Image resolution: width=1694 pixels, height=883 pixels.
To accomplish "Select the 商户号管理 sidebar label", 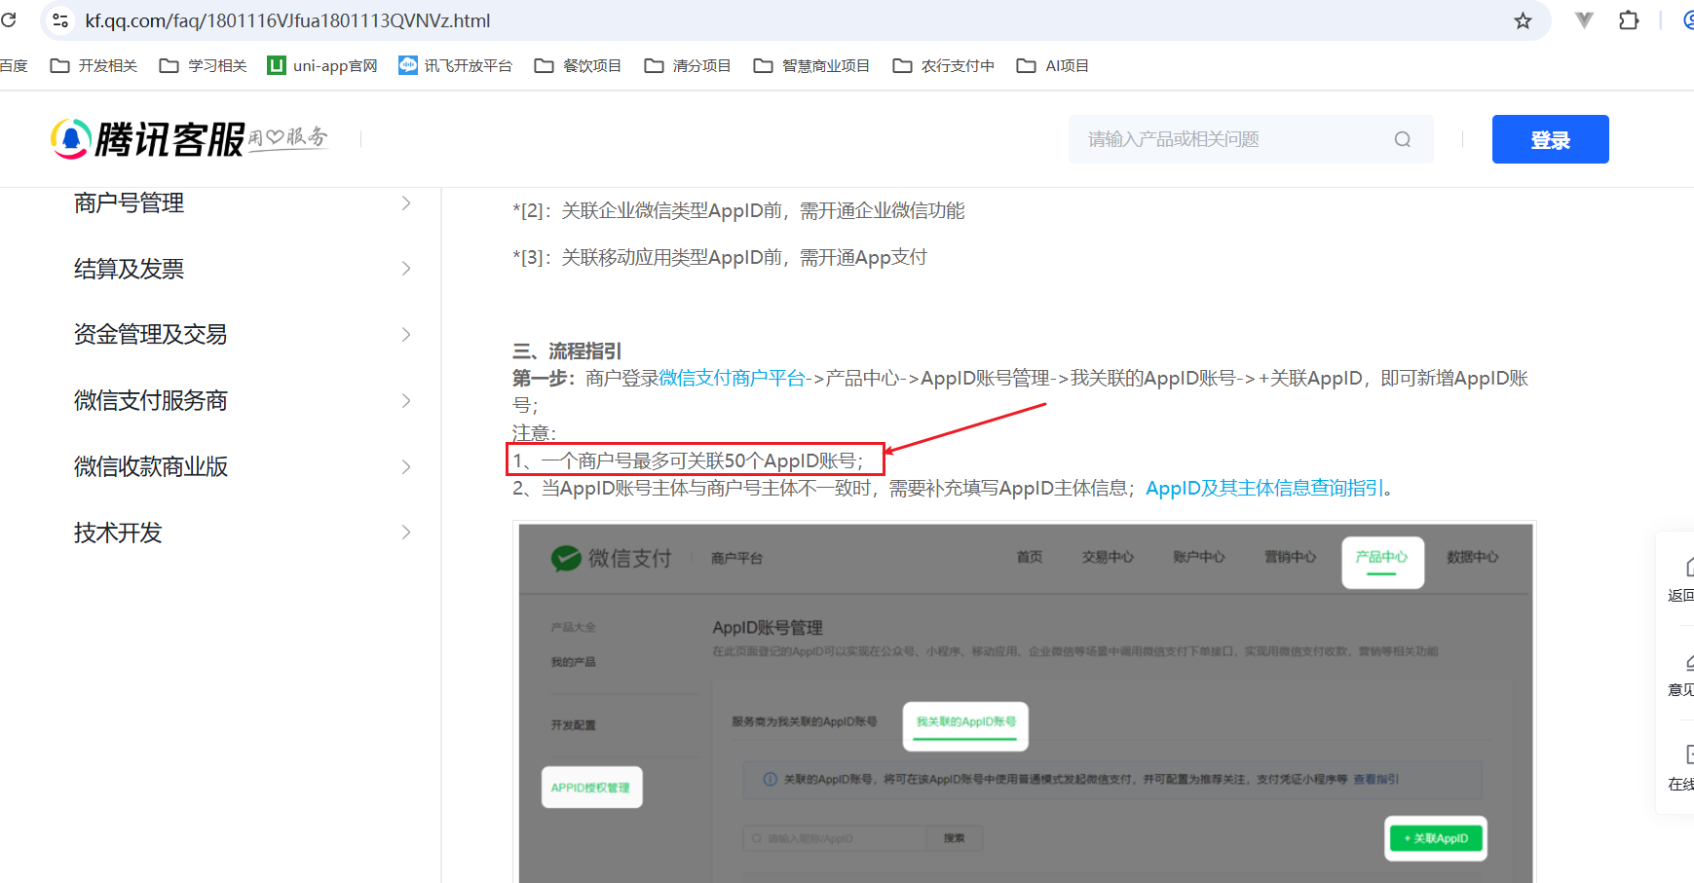I will [129, 202].
